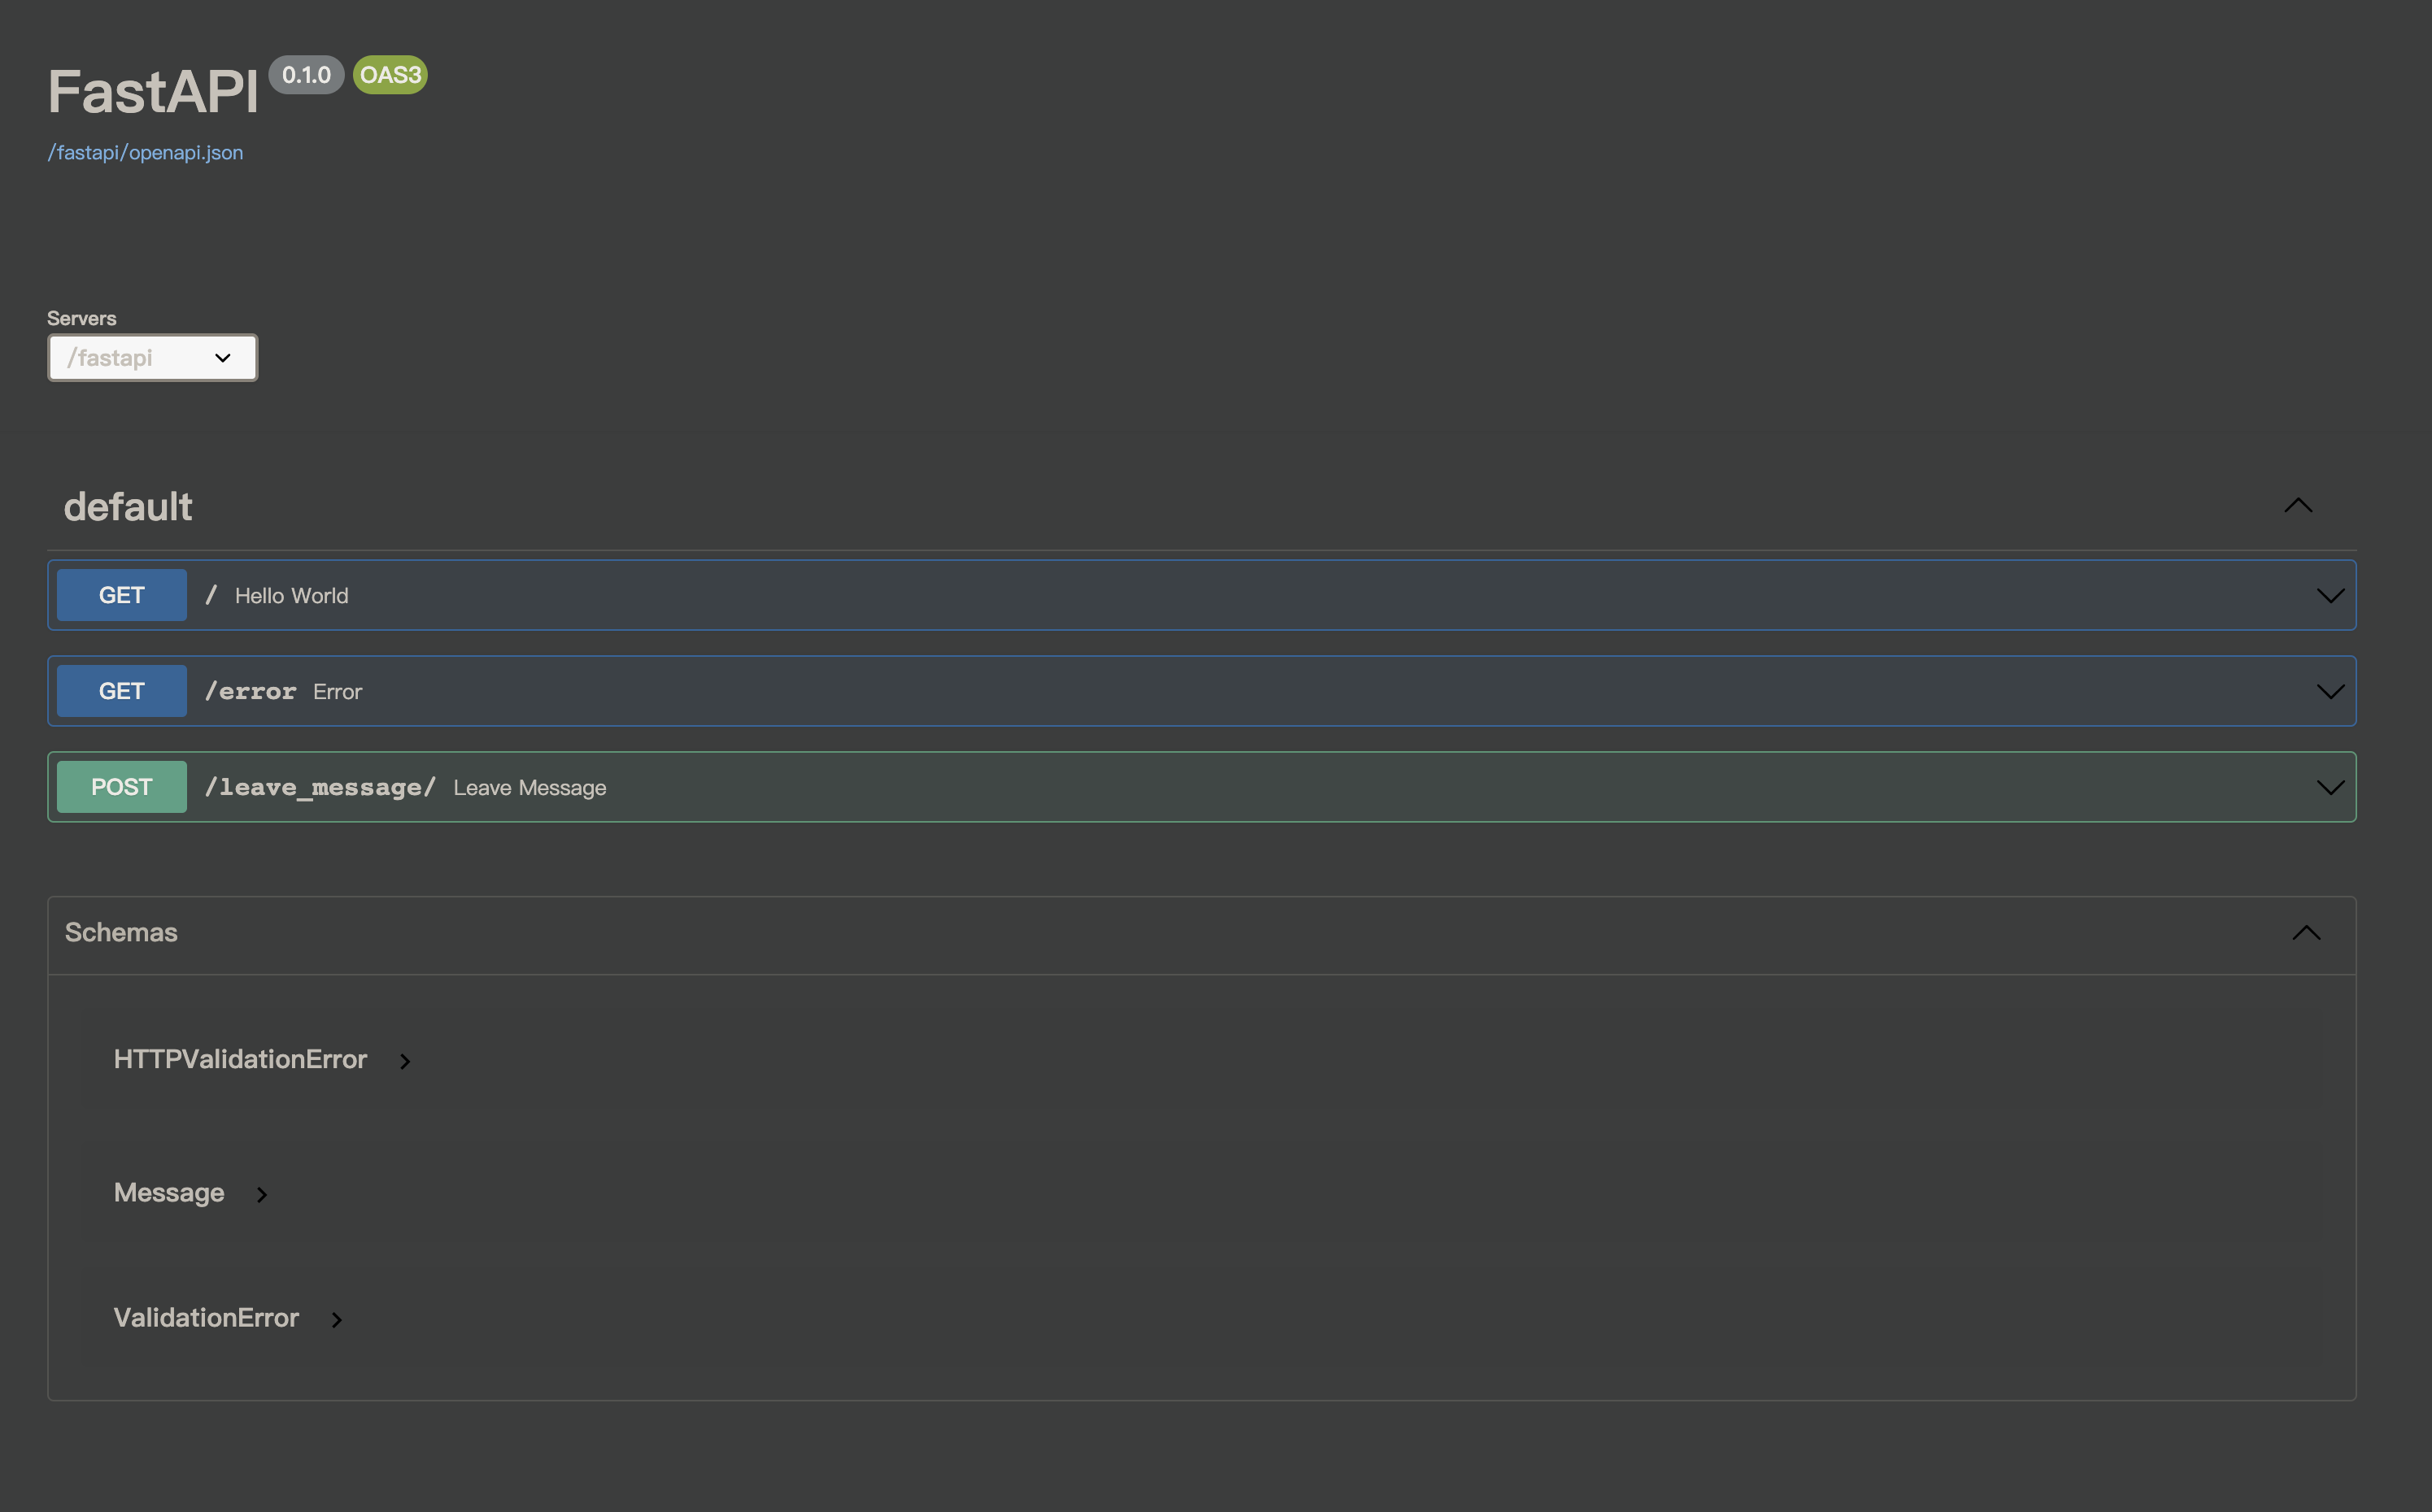Collapse the Schemas section chevron
2432x1512 pixels.
2306,933
